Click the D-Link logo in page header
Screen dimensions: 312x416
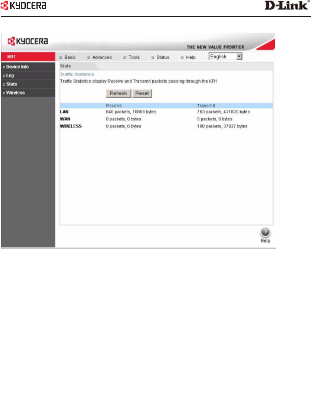287,5
